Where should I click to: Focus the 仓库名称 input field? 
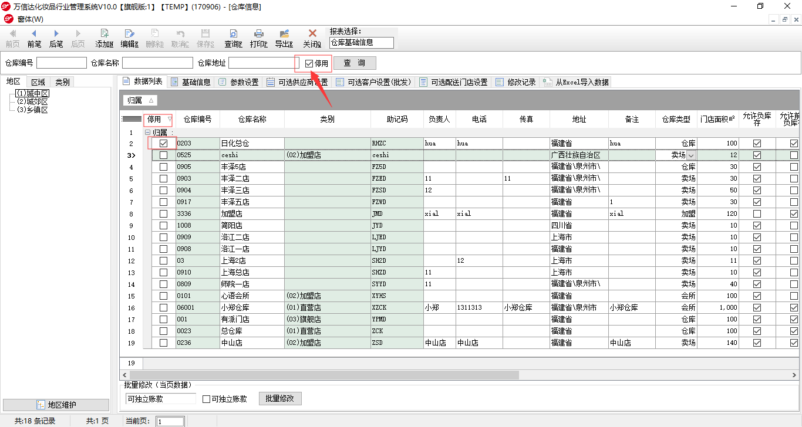coord(157,63)
